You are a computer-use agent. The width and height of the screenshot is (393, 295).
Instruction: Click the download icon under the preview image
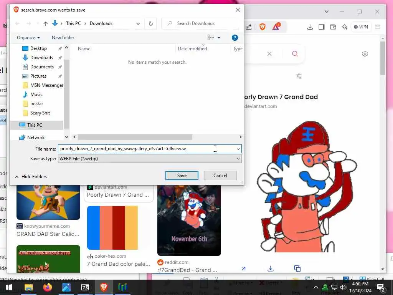[271, 268]
